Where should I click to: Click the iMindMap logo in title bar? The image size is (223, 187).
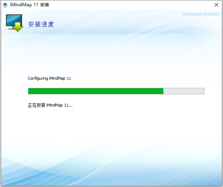click(x=5, y=5)
